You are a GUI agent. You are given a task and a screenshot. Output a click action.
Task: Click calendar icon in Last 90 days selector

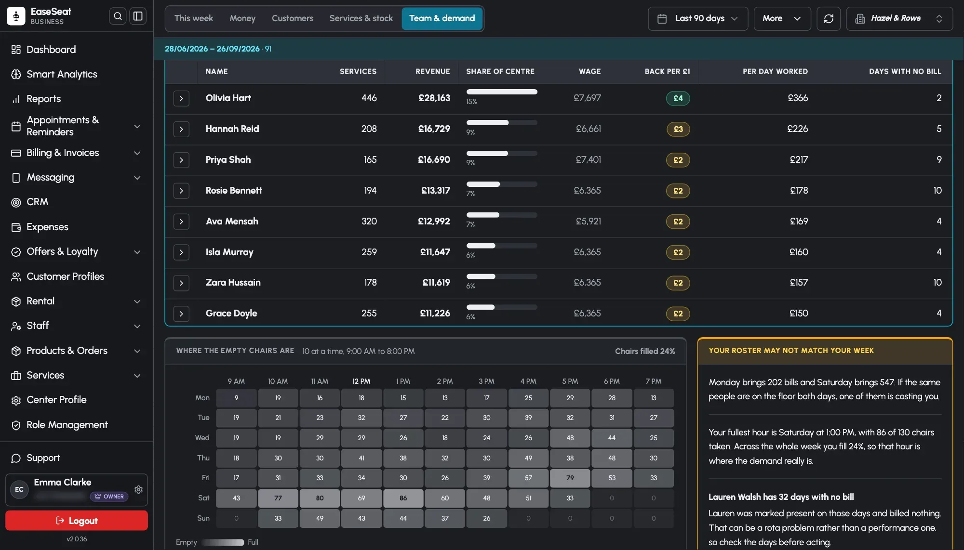(662, 19)
